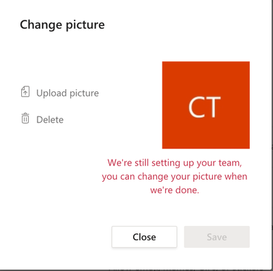Click the "we're done." error text line
The height and width of the screenshot is (271, 273).
(175, 190)
